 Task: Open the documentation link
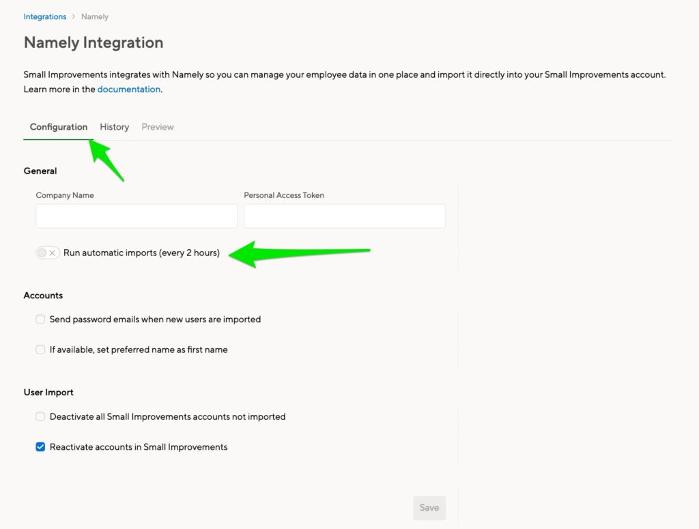click(128, 89)
